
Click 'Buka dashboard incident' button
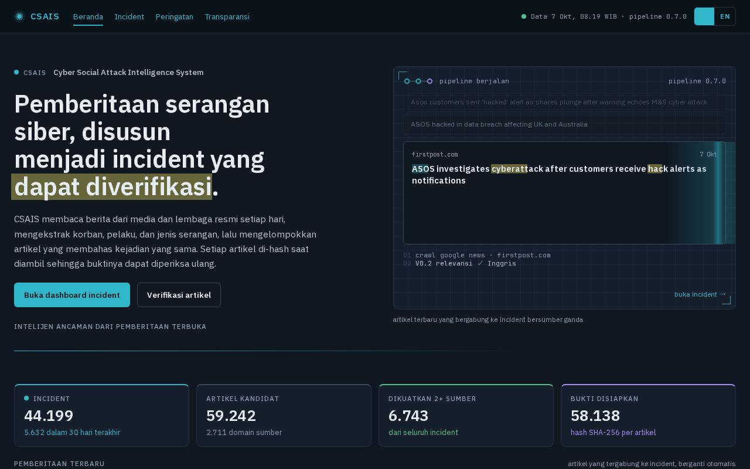[x=72, y=295]
